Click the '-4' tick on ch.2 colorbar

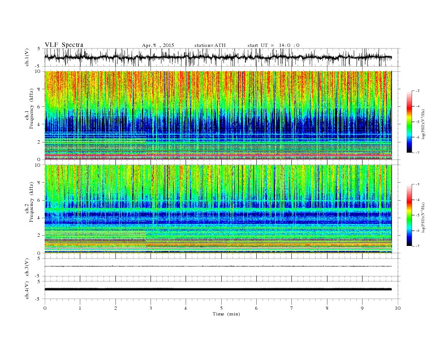[417, 200]
